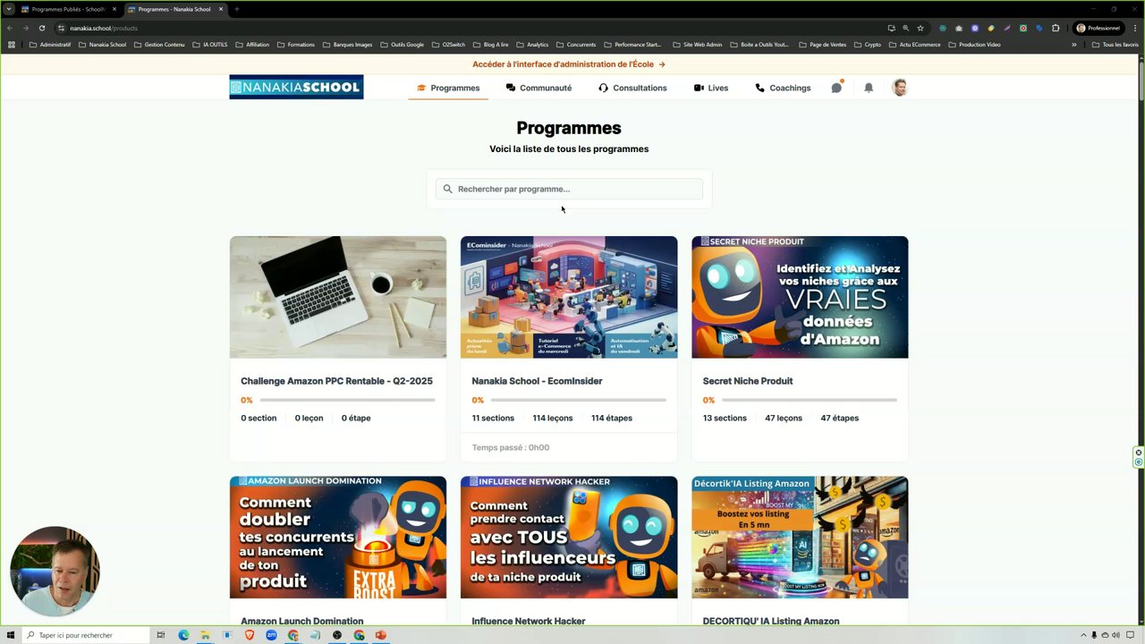
Task: Launch Brave browser from the taskbar
Action: 250,635
